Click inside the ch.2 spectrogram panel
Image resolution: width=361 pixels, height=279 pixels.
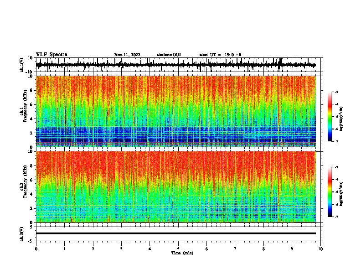176,187
